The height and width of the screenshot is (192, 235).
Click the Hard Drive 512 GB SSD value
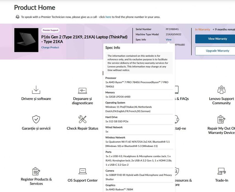coord(117,121)
